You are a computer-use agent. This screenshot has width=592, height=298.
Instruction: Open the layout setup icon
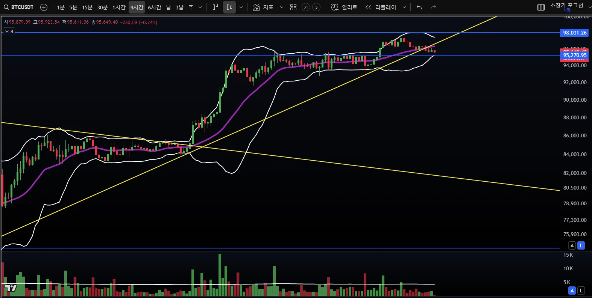tap(541, 7)
